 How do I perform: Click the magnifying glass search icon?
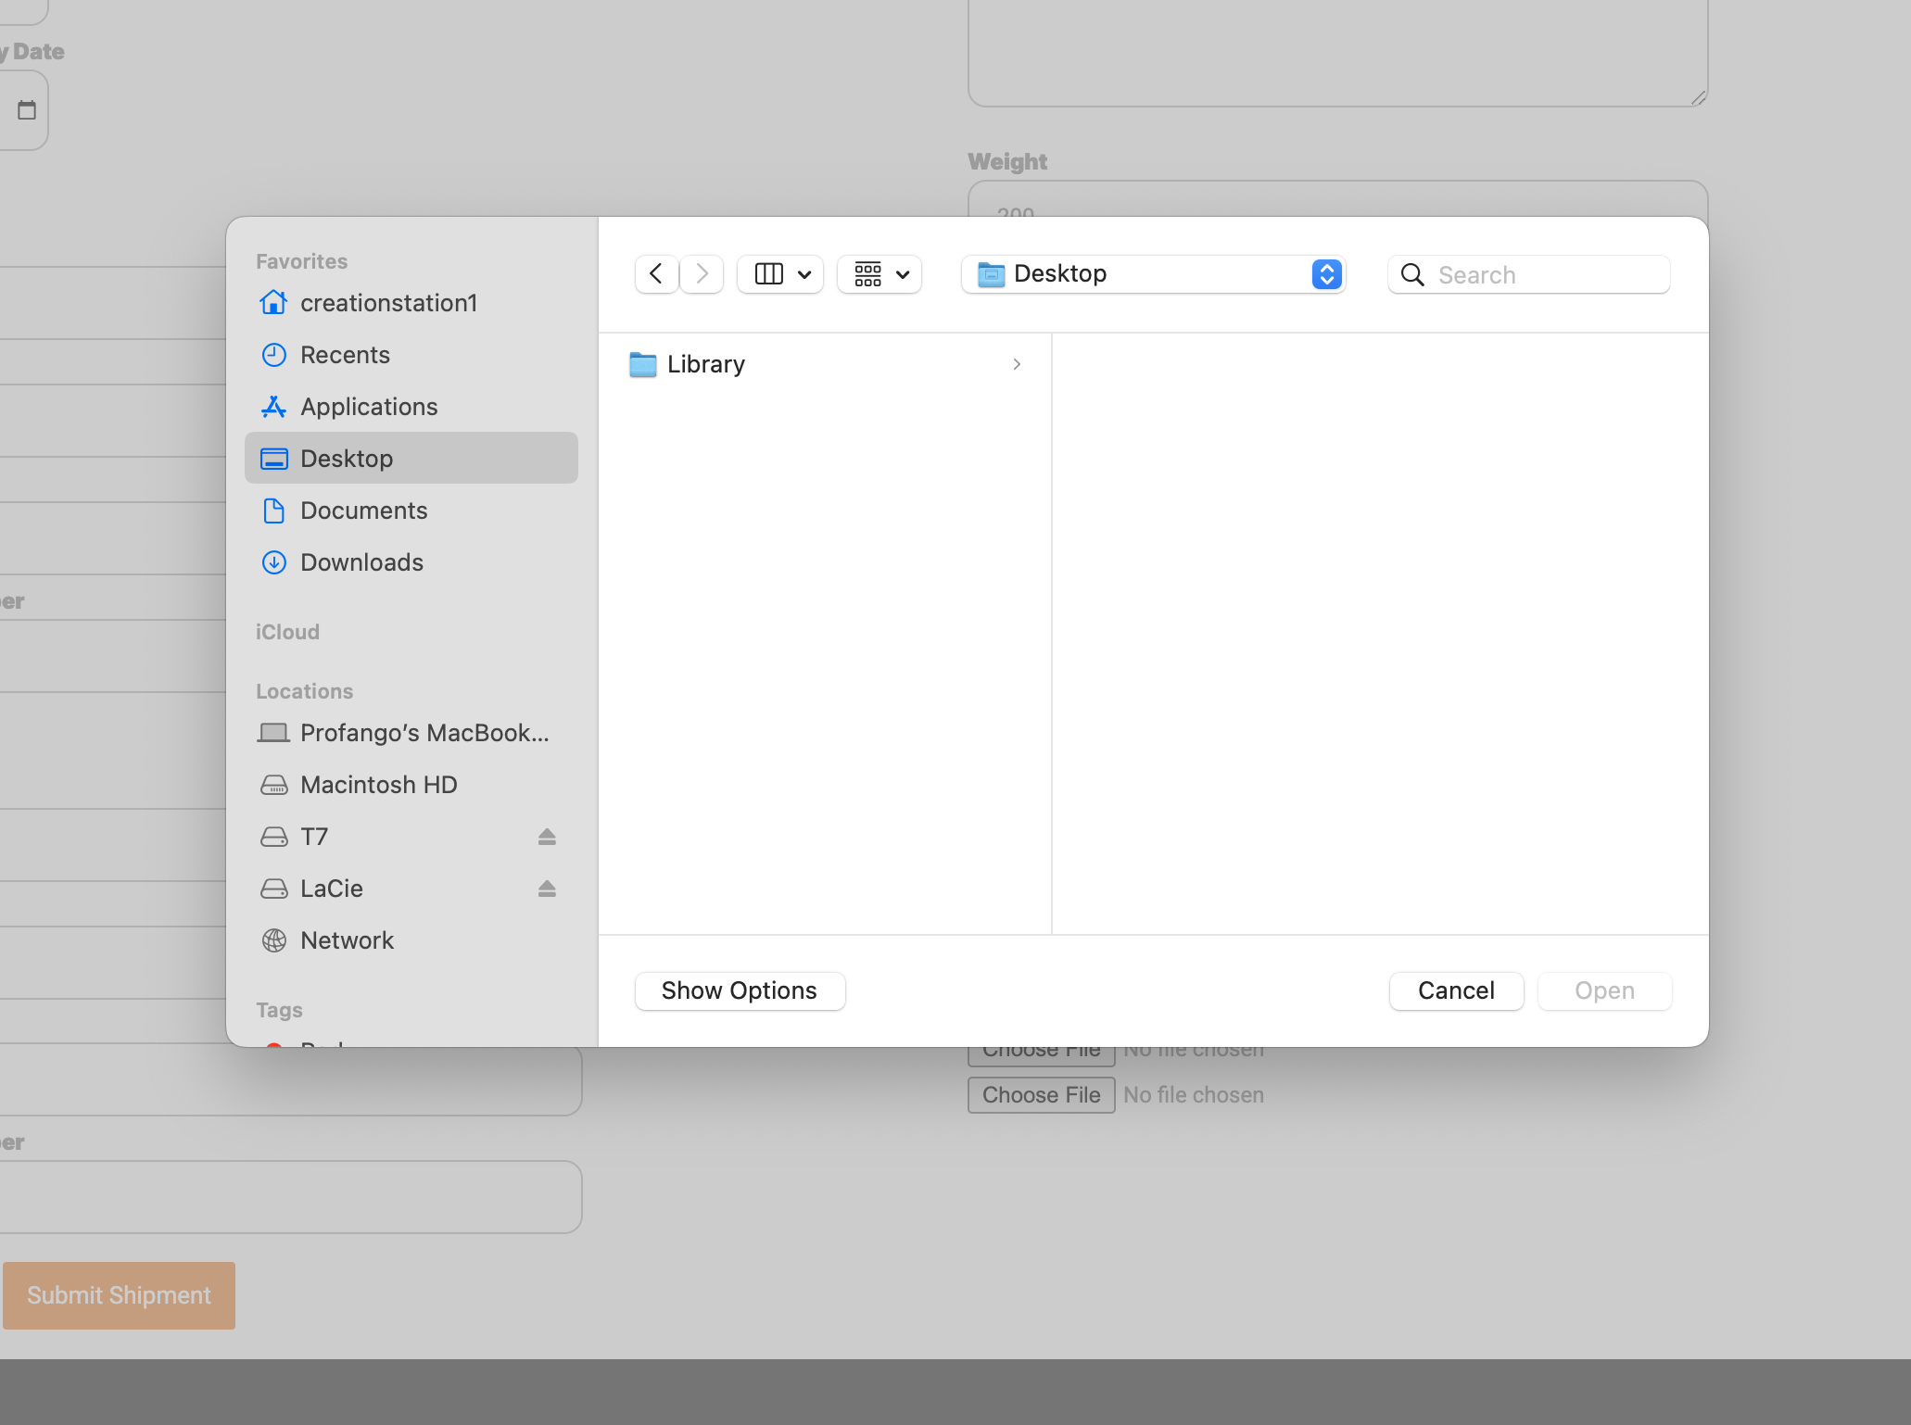[1412, 275]
